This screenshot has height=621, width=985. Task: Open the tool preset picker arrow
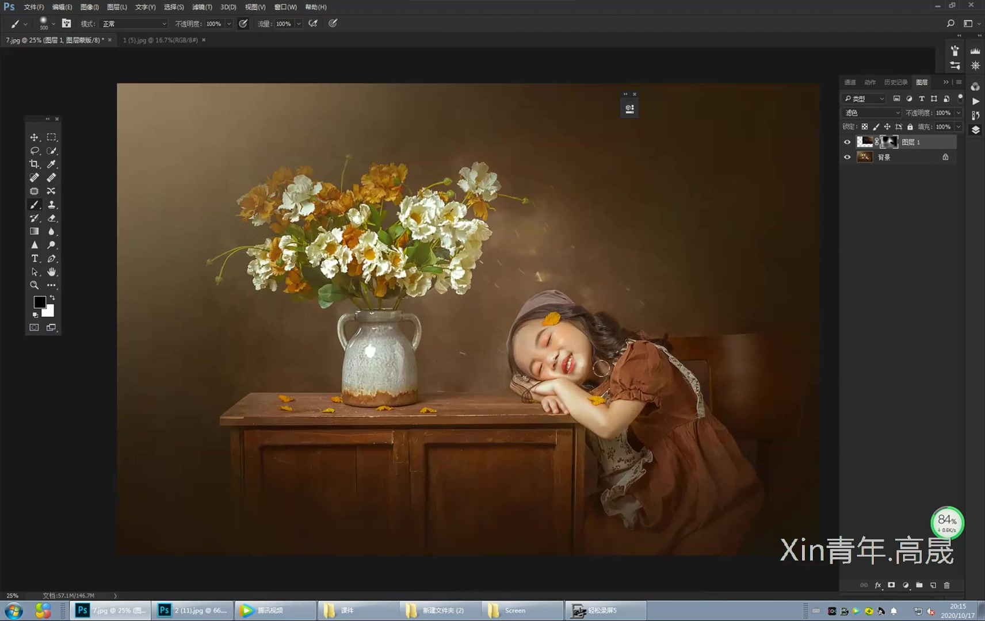(25, 24)
